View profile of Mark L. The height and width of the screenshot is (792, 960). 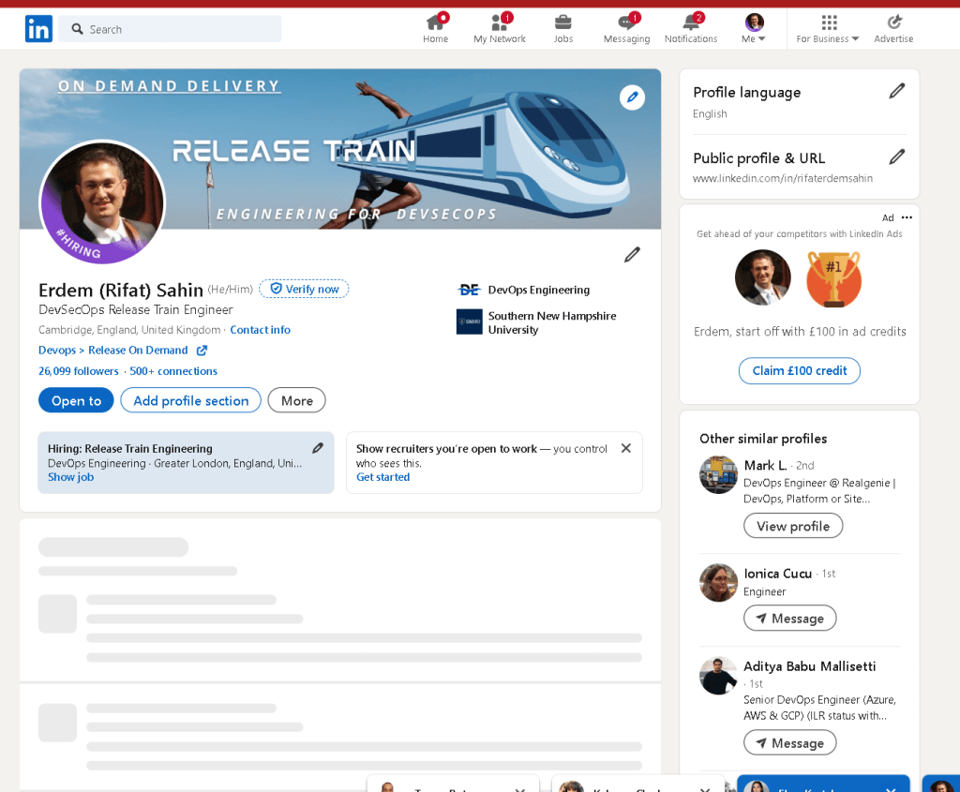(793, 526)
